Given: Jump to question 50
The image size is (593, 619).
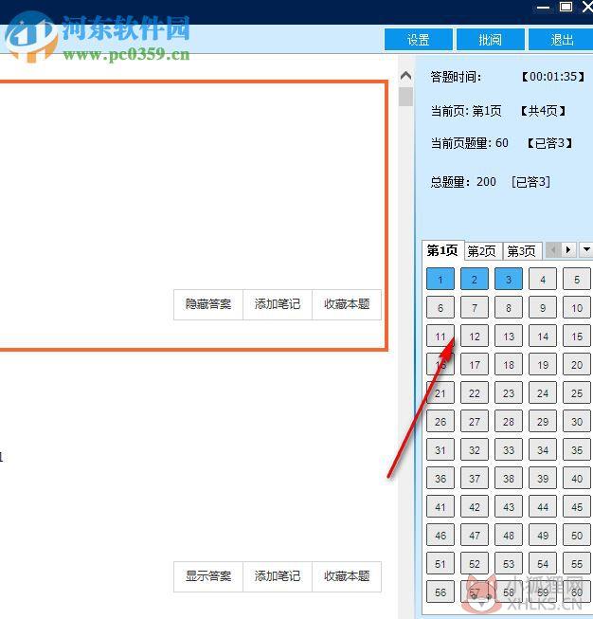Looking at the screenshot, I should coord(577,536).
